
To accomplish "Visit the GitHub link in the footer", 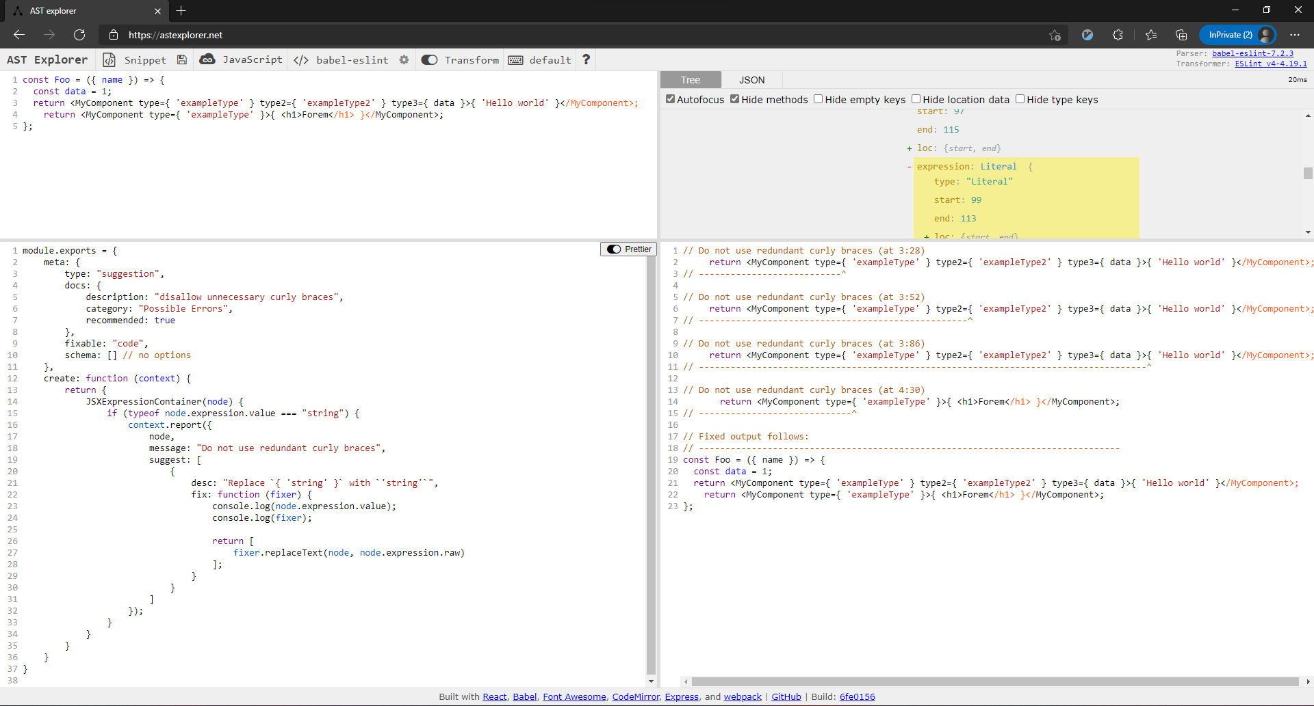I will [x=786, y=696].
